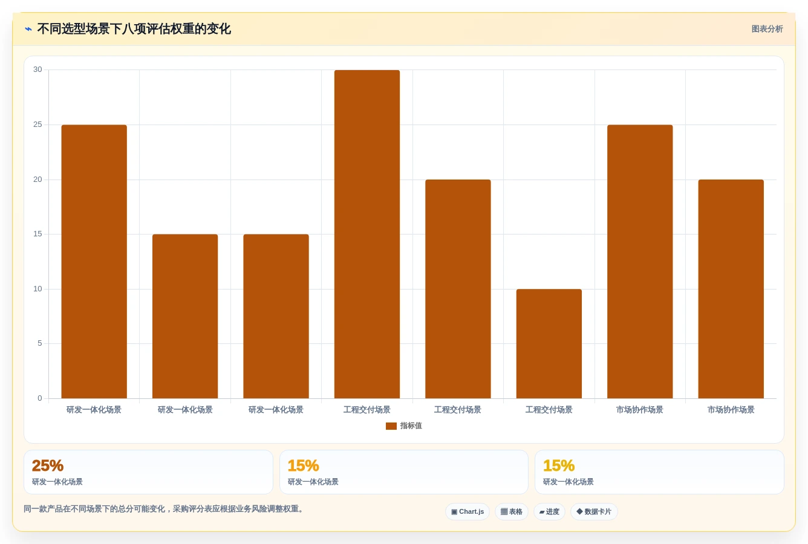
Task: Select the Chart.js tag chip
Action: (x=468, y=512)
